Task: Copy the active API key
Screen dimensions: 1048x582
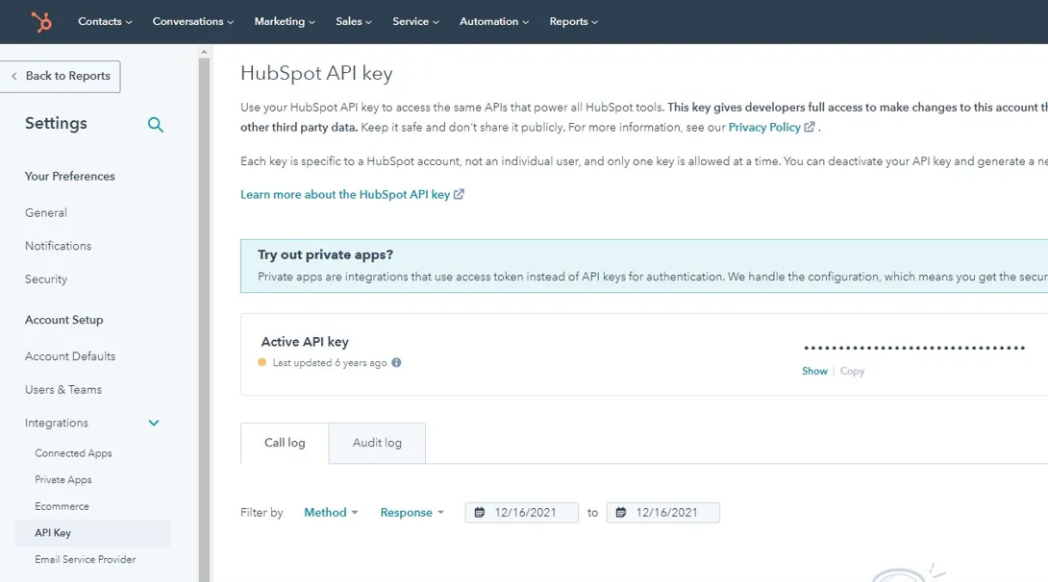Action: [x=852, y=371]
